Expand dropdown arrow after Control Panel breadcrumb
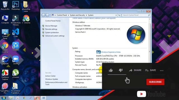The image size is (179, 100). point(68,15)
